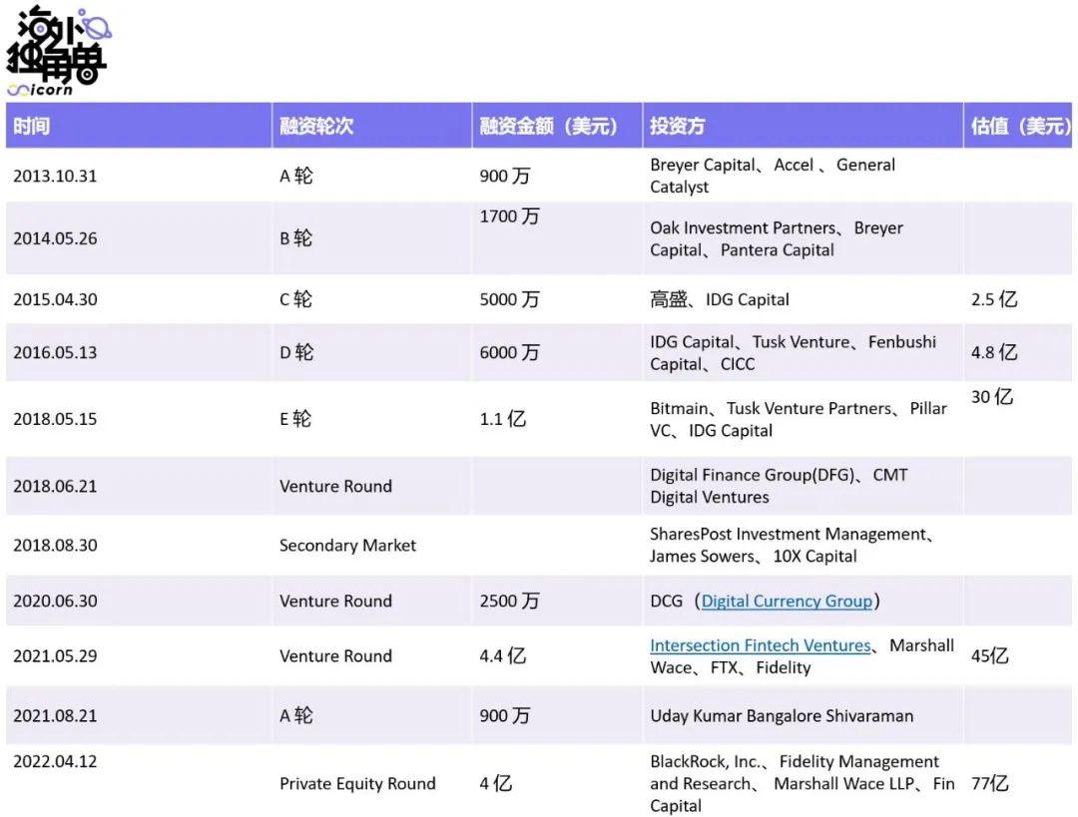This screenshot has height=817, width=1078.
Task: Click the 估值（美元） column header
Action: 1019,126
